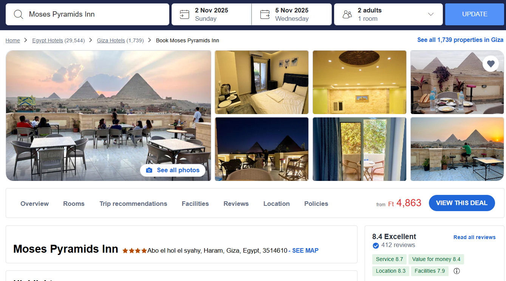Image resolution: width=506 pixels, height=281 pixels.
Task: Click the hotel star rating icons
Action: coord(135,250)
